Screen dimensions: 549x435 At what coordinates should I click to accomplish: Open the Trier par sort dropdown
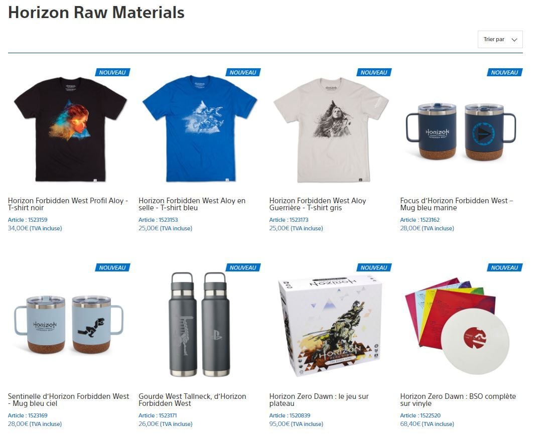[500, 40]
